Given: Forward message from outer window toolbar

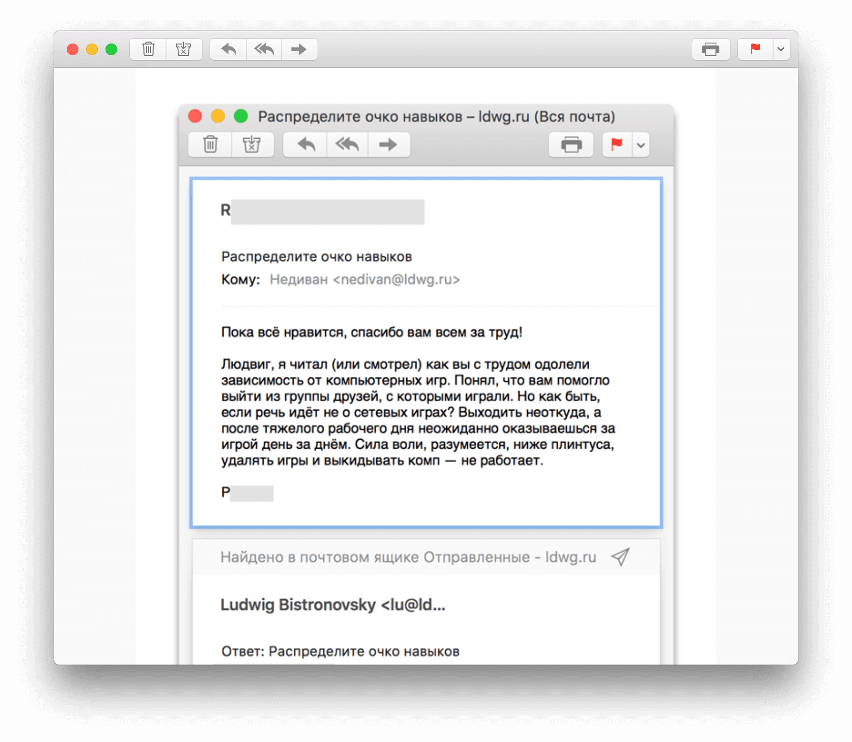Looking at the screenshot, I should click(x=299, y=49).
